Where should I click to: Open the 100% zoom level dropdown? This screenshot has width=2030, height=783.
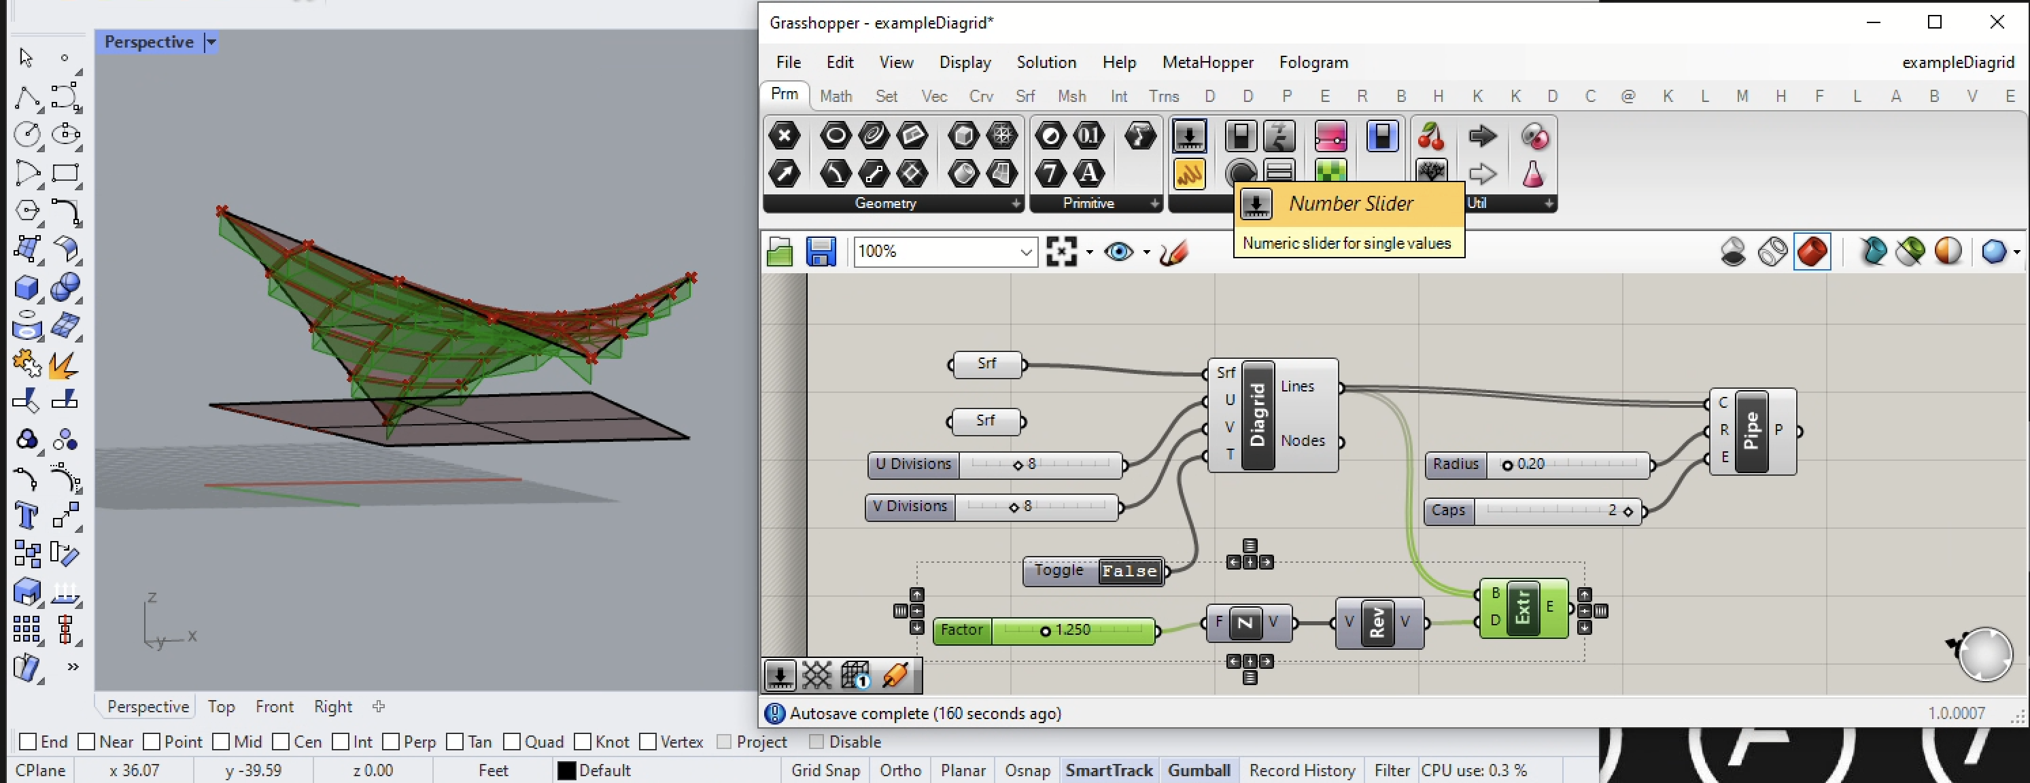pyautogui.click(x=1025, y=252)
